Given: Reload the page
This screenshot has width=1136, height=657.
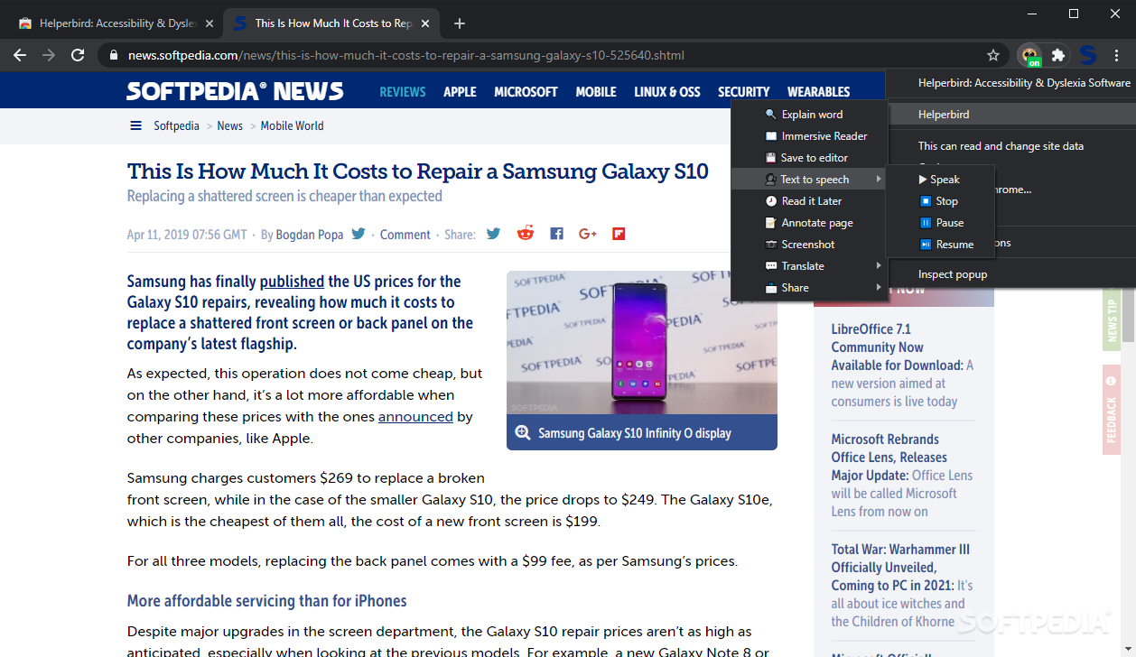Looking at the screenshot, I should click(x=78, y=55).
